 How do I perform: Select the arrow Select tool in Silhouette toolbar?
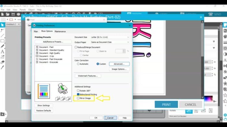(2, 25)
